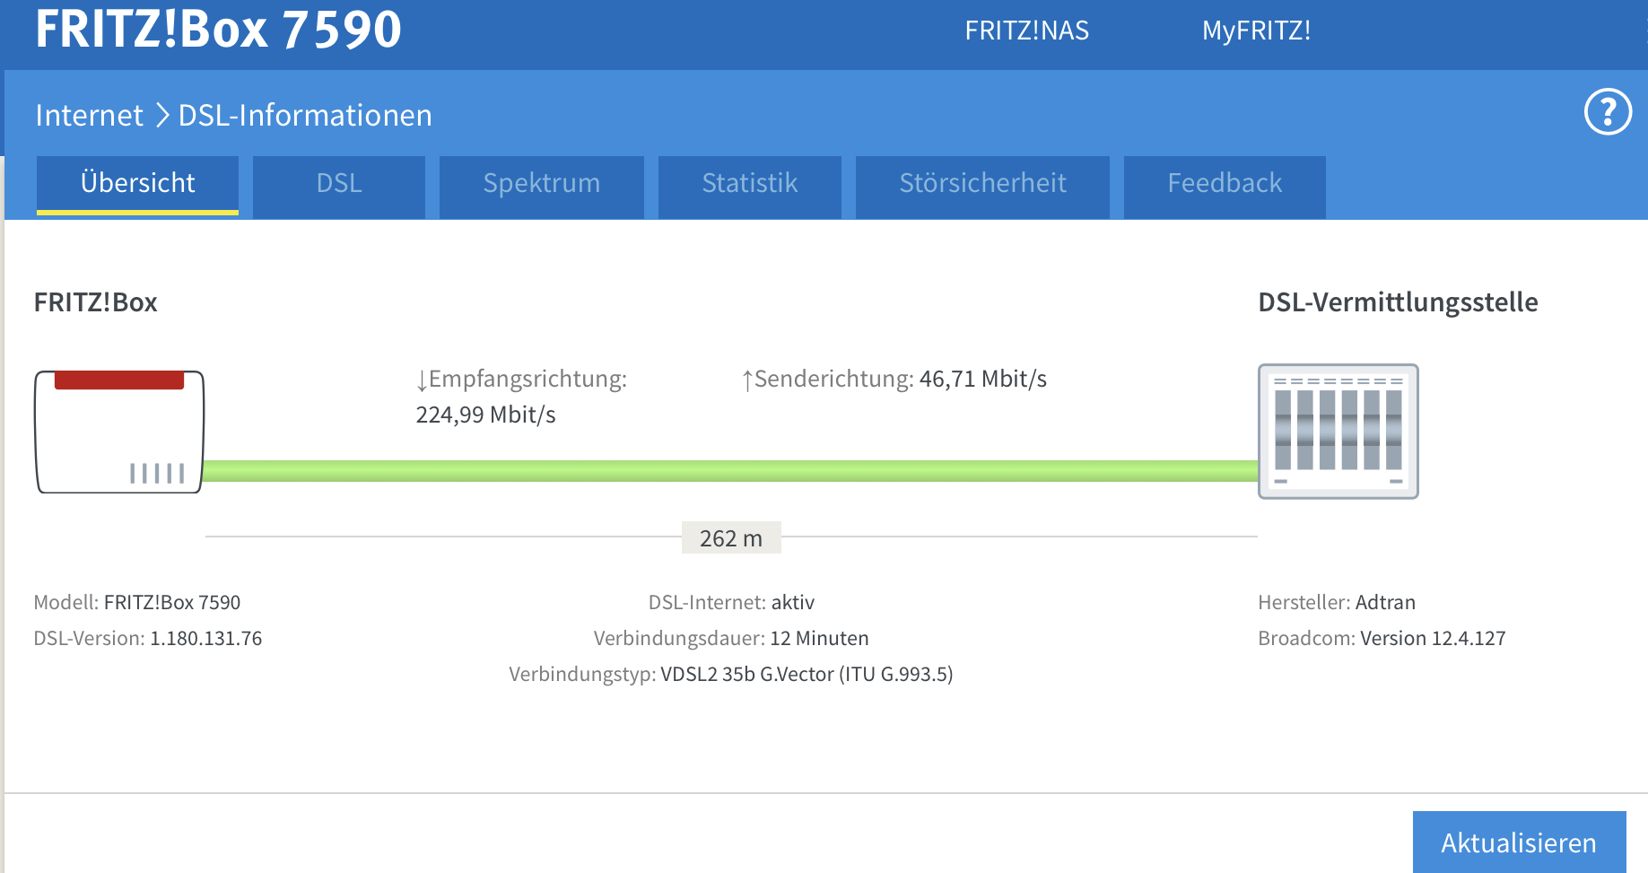This screenshot has height=873, width=1648.
Task: Click the Aktualisieren button
Action: 1519,842
